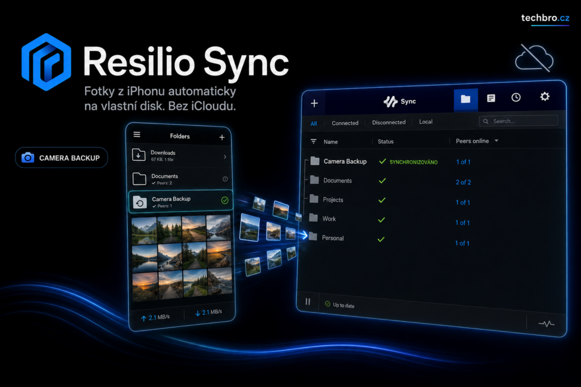This screenshot has height=387, width=581.
Task: Open the bottom-left sunset photo thumbnail on phone
Action: [x=145, y=287]
